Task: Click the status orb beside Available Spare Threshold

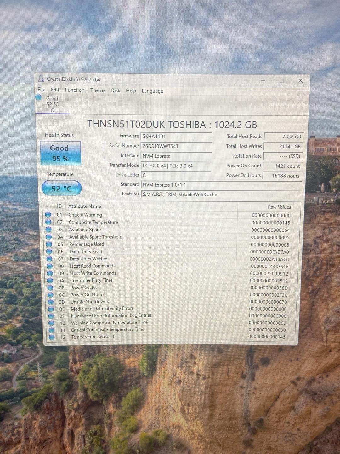Action: point(49,237)
